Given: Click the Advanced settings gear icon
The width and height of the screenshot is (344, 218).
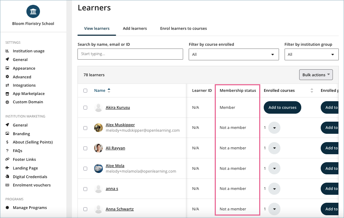Looking at the screenshot, I should (x=7, y=77).
